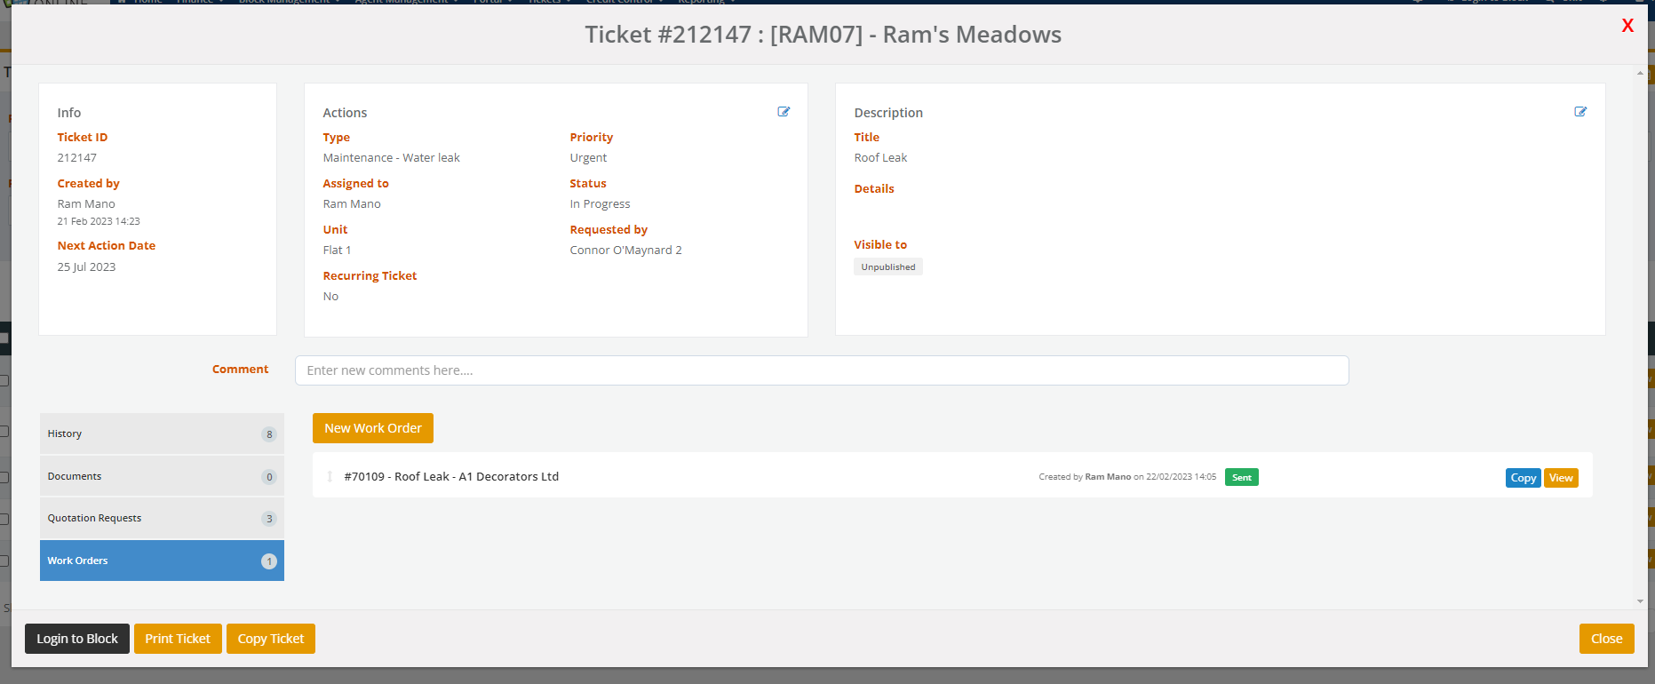Click the ticket ID value '212147'
Screen dimensions: 1655x684
coord(77,158)
